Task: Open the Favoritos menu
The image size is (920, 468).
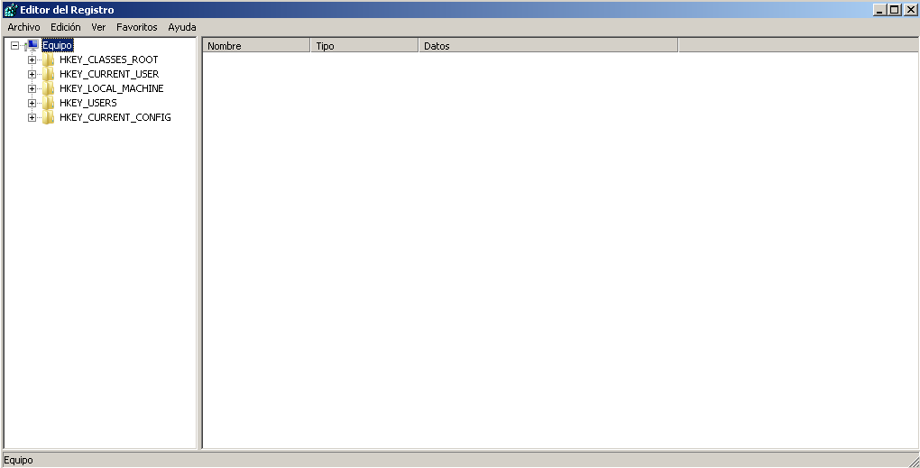Action: pyautogui.click(x=136, y=27)
